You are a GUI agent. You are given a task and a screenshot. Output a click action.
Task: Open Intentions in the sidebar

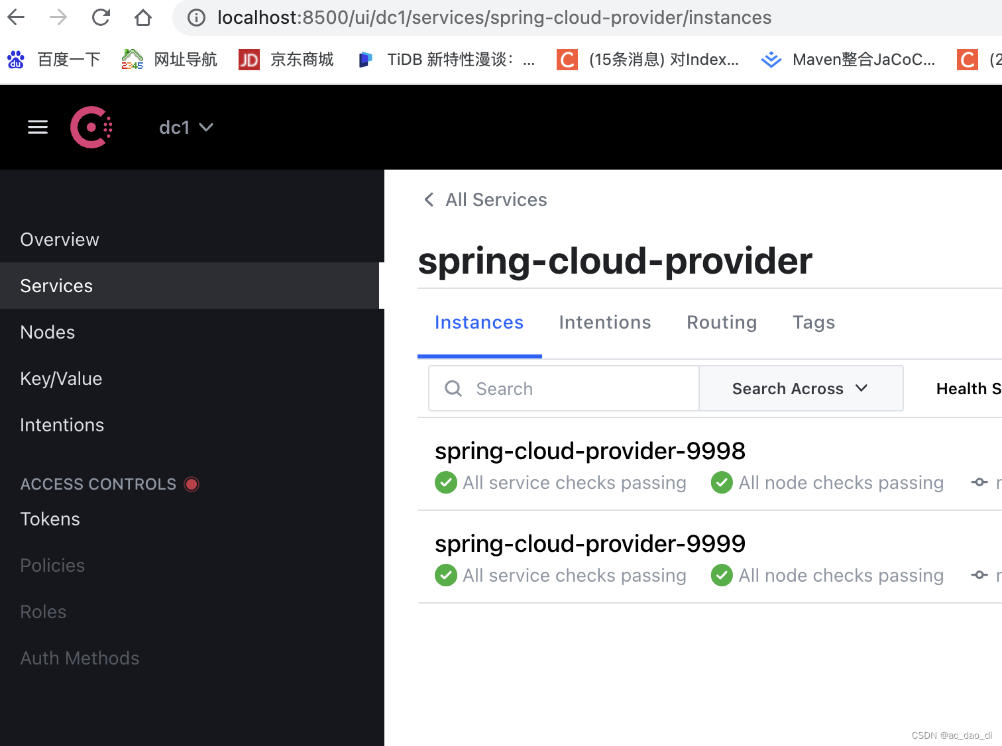[x=192, y=425]
